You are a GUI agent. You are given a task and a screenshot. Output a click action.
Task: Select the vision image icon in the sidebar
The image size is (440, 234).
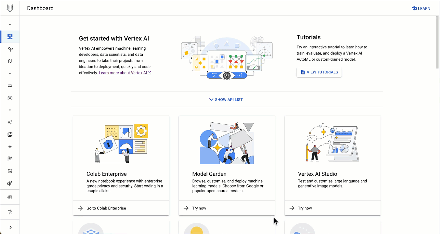(x=10, y=171)
